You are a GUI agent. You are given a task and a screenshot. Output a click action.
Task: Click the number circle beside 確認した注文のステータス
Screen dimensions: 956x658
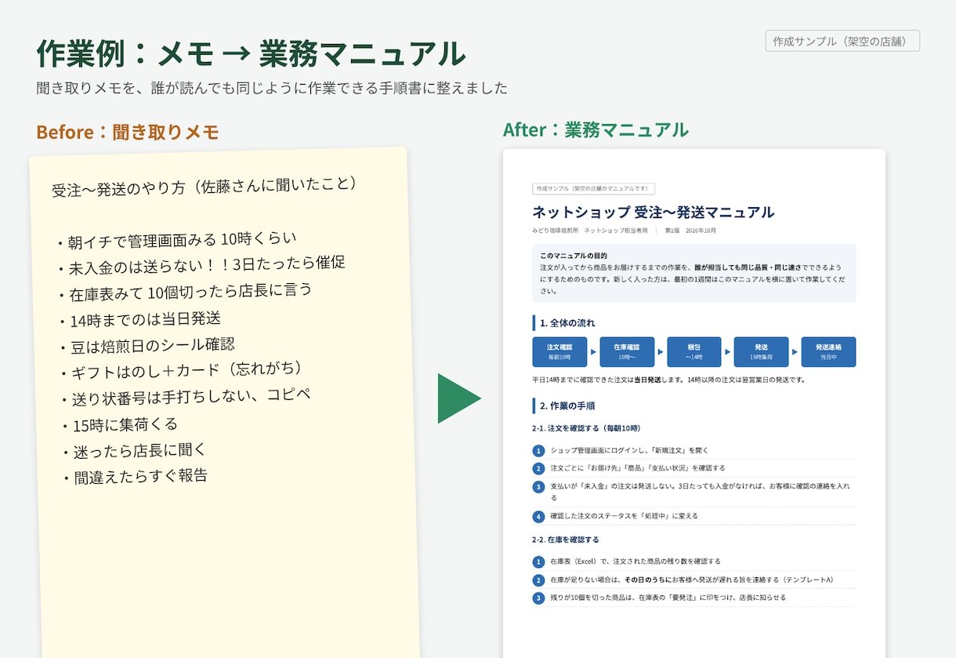click(x=538, y=517)
